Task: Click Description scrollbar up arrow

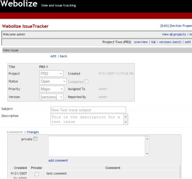Action: point(126,116)
